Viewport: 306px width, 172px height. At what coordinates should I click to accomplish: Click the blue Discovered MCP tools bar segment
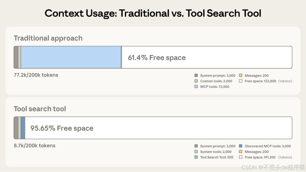coord(23,128)
